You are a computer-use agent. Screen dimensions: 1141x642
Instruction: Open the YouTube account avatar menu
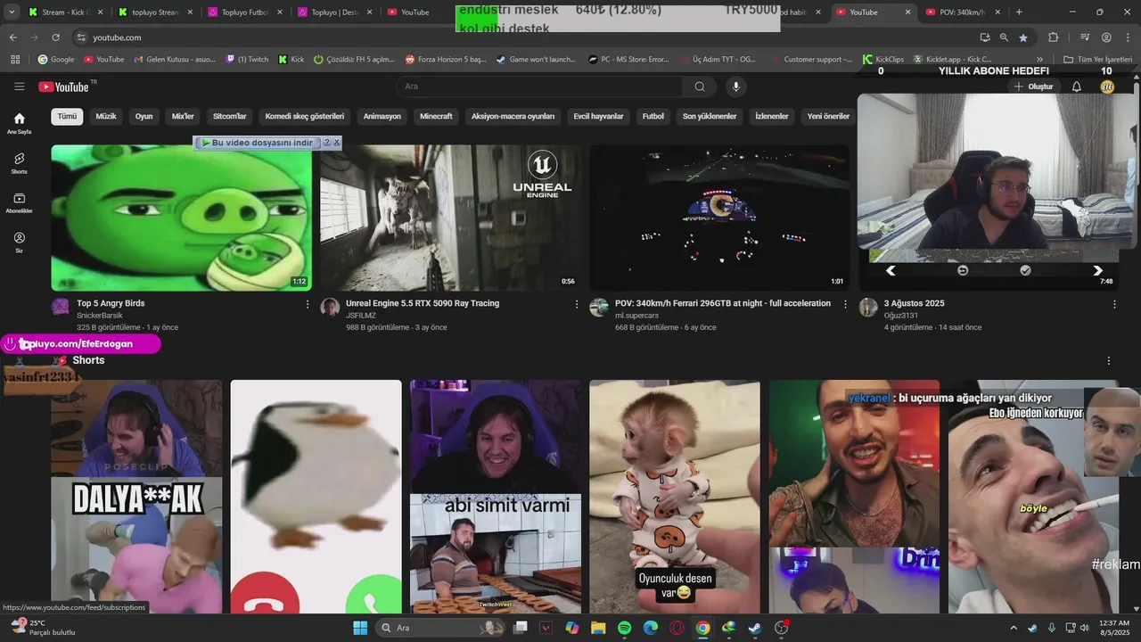point(1107,86)
